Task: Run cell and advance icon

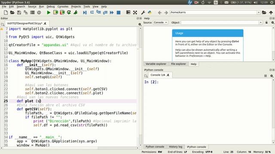Action: [x=62, y=12]
